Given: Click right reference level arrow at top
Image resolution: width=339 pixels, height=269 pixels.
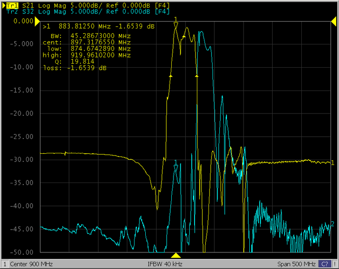Looking at the screenshot, I should coord(333,21).
